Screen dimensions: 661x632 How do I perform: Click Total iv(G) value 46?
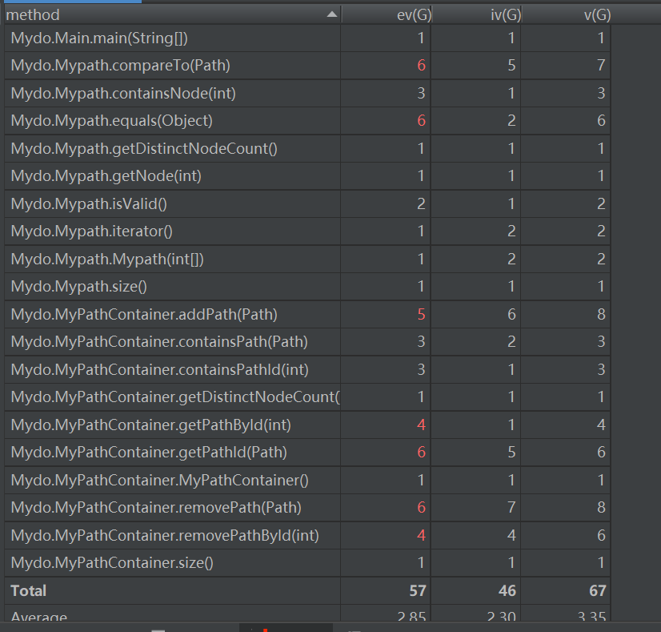click(x=507, y=590)
